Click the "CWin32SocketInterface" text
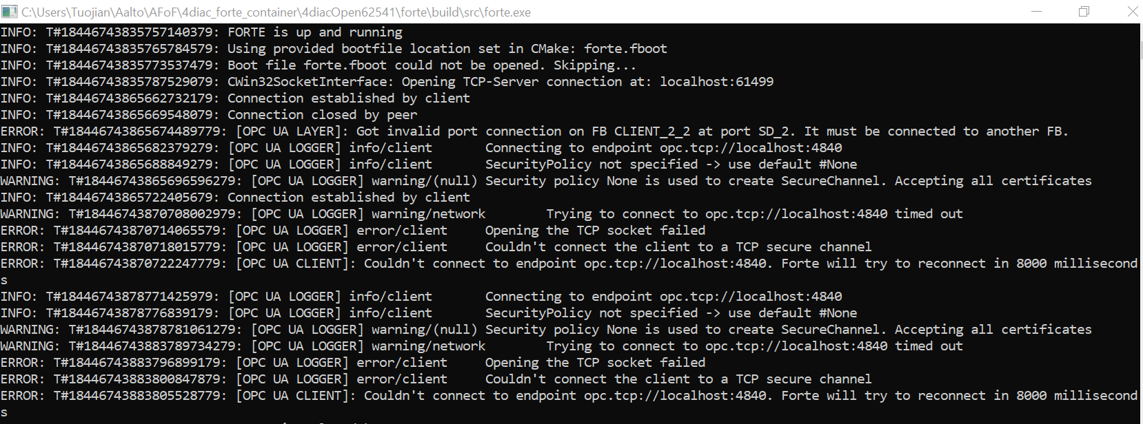Screen dimensions: 1143x424 pos(307,82)
